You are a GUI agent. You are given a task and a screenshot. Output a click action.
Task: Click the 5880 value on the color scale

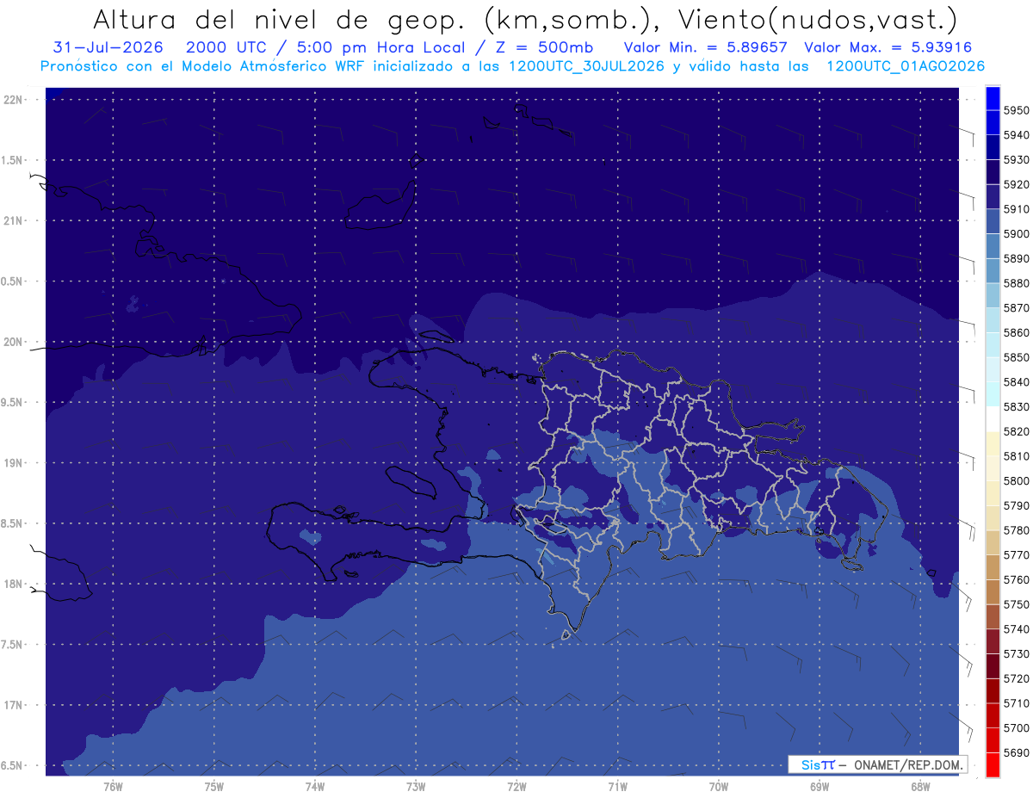pos(1016,283)
